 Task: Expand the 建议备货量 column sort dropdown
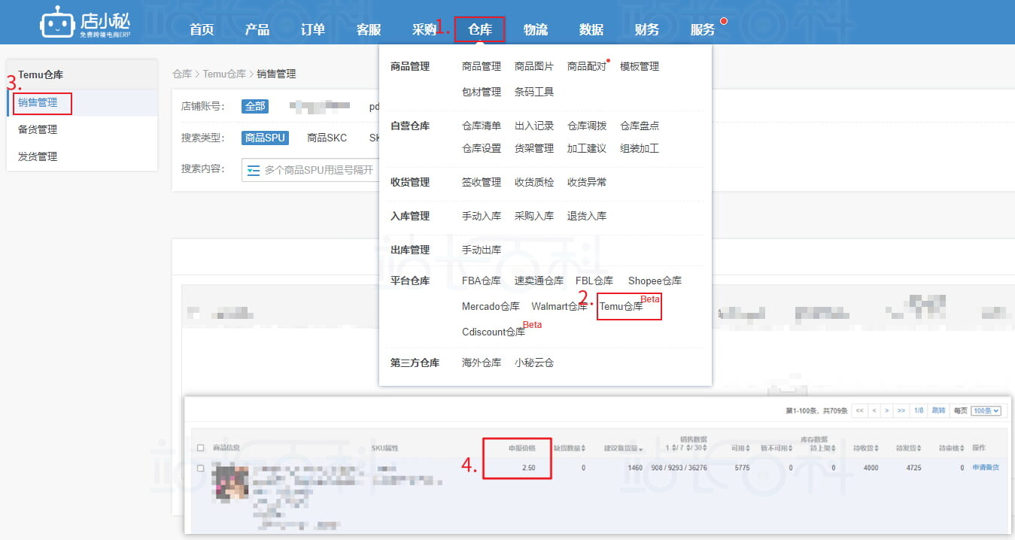coord(640,449)
